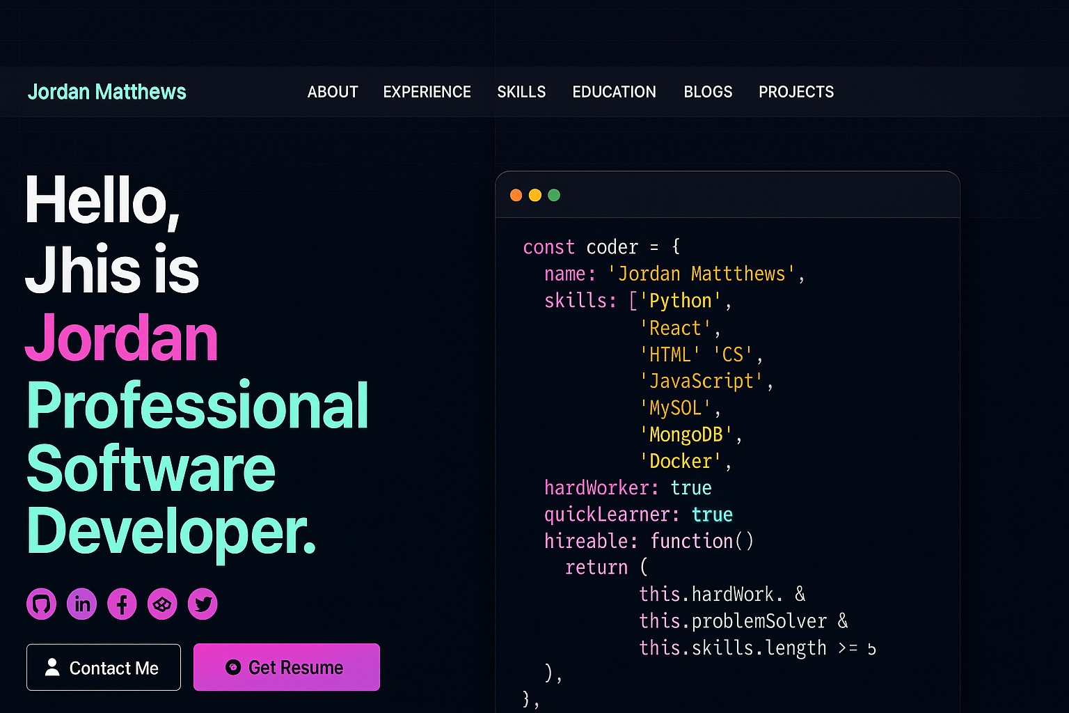The height and width of the screenshot is (713, 1069).
Task: Click the Get Resume button
Action: point(286,667)
